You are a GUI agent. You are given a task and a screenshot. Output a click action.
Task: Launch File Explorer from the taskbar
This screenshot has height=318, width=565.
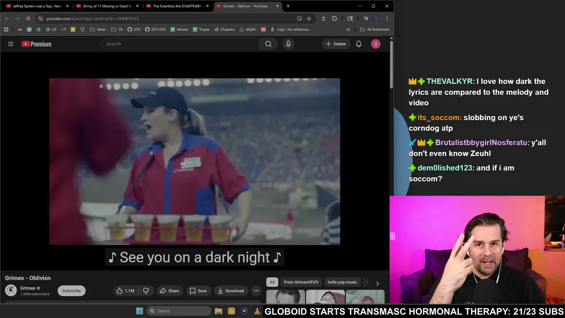[218, 311]
